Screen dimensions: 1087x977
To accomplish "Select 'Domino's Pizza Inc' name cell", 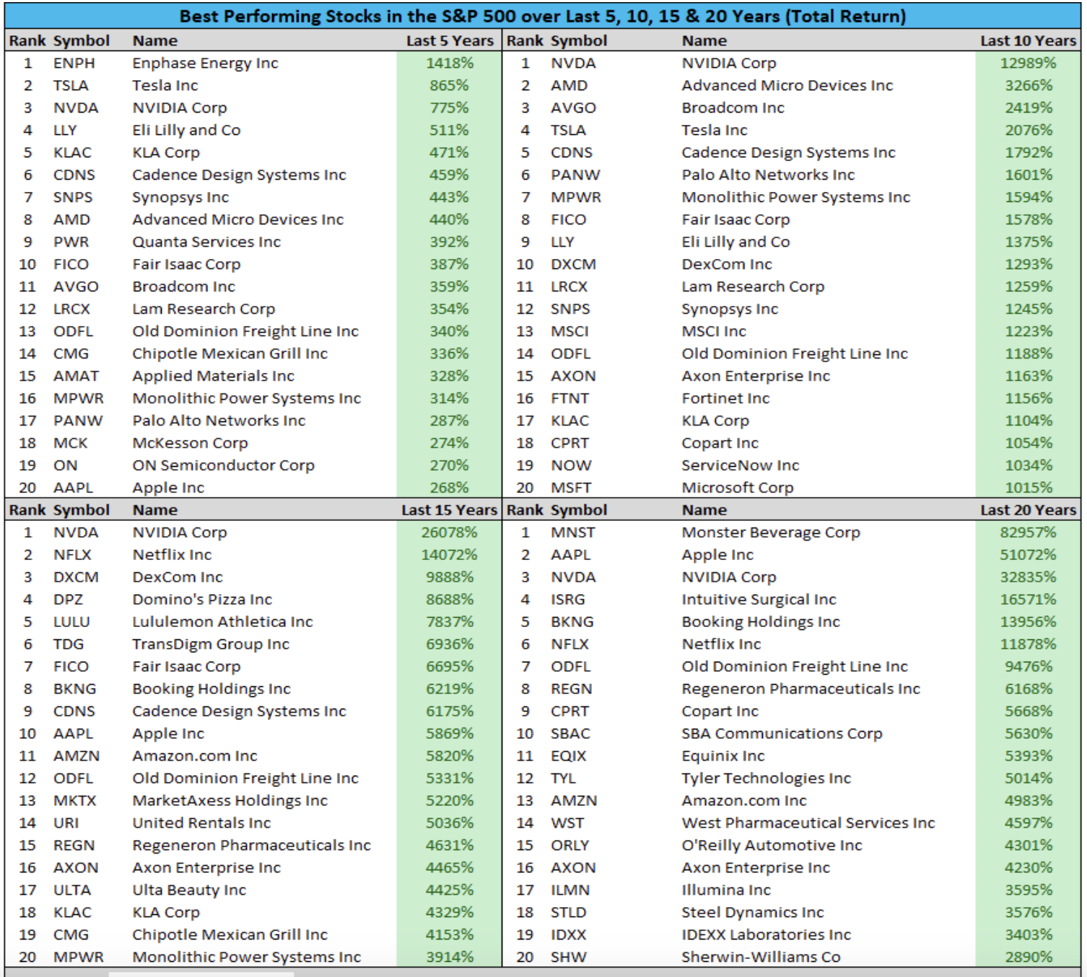I will [202, 599].
